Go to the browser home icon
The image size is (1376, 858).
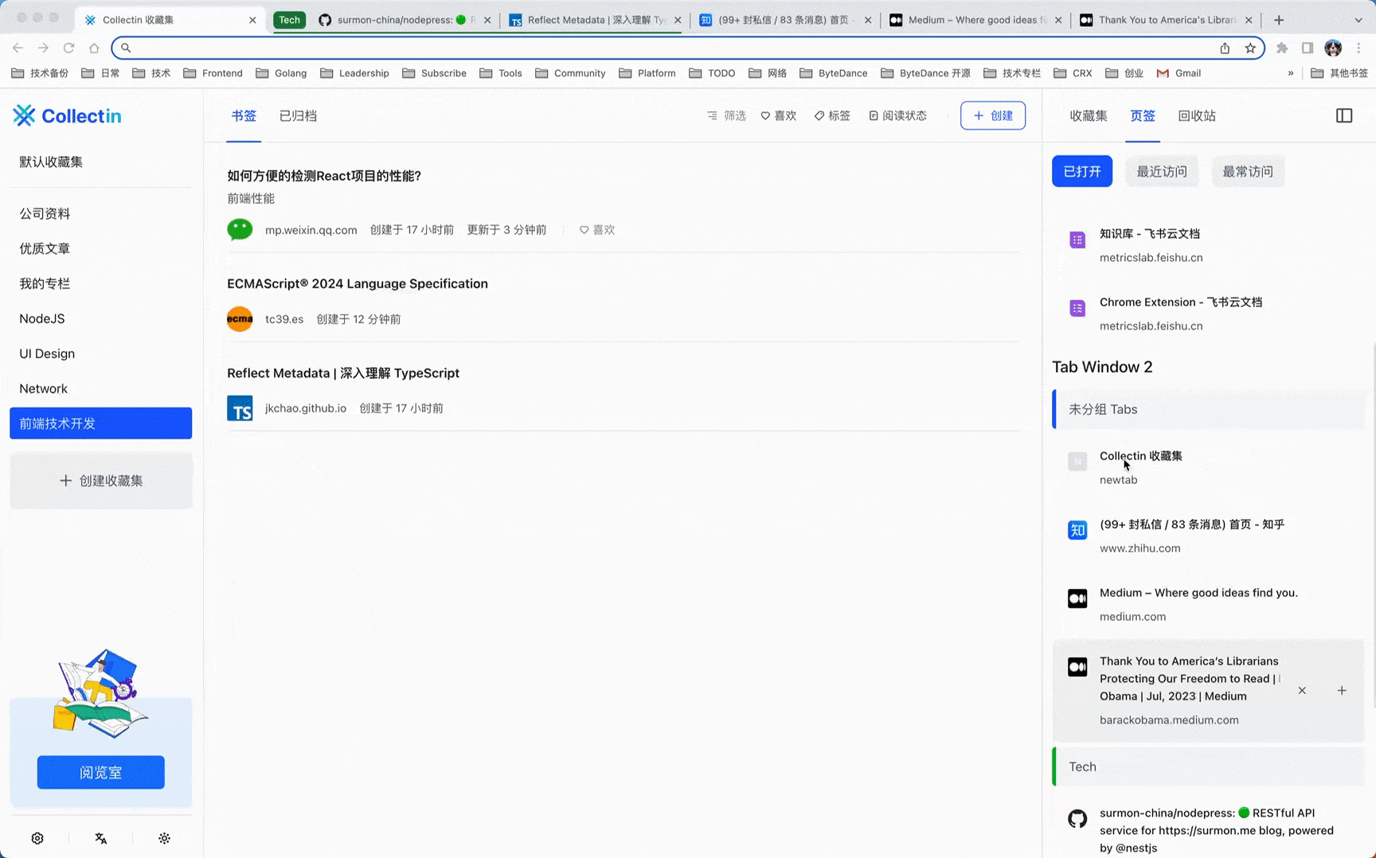[x=94, y=48]
